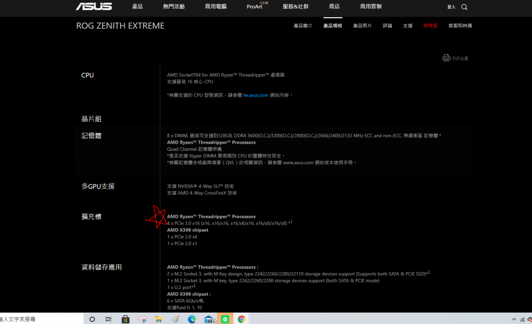532x324 pixels.
Task: Open the search magnifier icon
Action: coord(464,7)
